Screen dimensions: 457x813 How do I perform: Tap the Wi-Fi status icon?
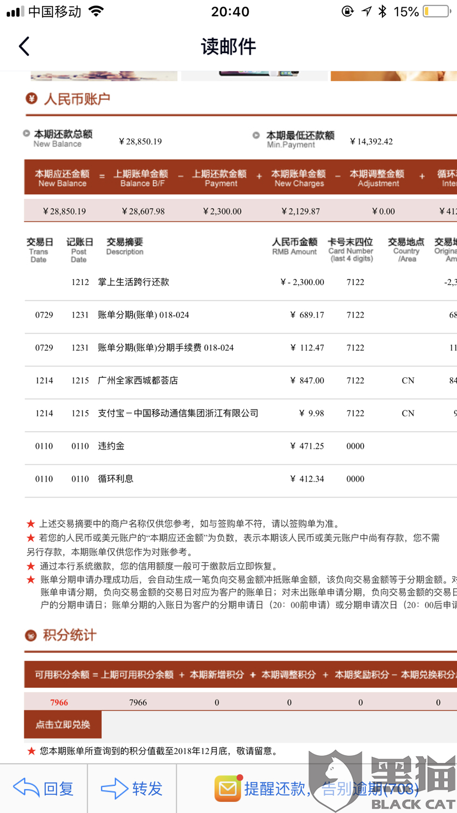pos(96,12)
